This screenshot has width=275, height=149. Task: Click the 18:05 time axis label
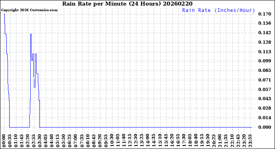(x=190, y=141)
